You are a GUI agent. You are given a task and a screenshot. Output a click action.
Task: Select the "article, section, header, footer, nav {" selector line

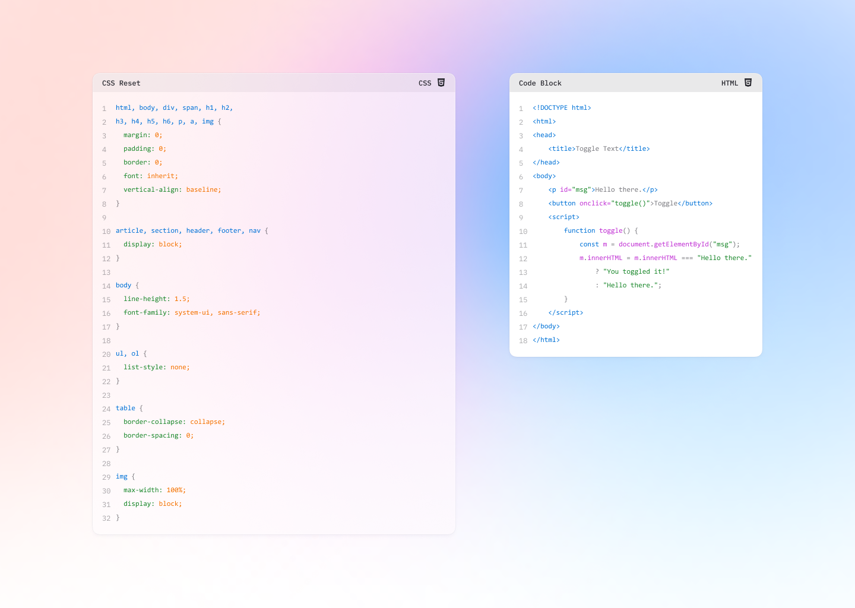(x=192, y=231)
